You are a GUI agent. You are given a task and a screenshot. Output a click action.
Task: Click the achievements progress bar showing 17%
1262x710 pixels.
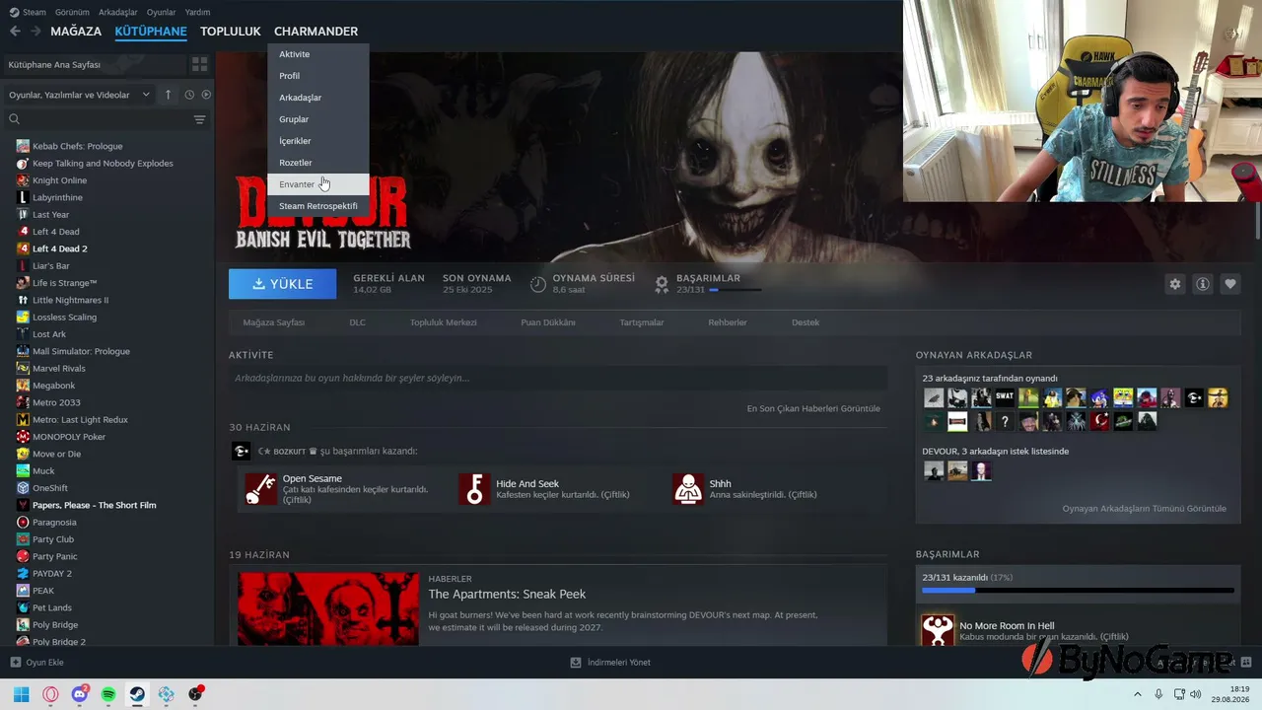click(x=1078, y=591)
